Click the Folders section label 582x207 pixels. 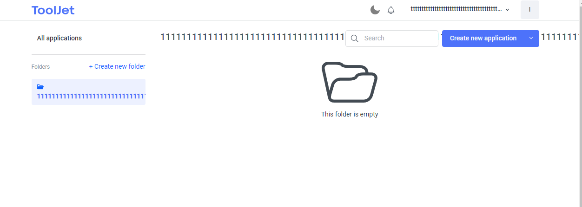pos(40,67)
